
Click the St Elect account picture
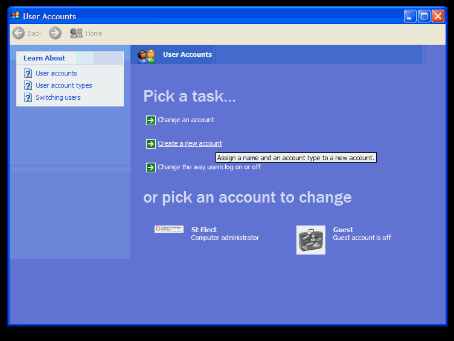[x=169, y=229]
